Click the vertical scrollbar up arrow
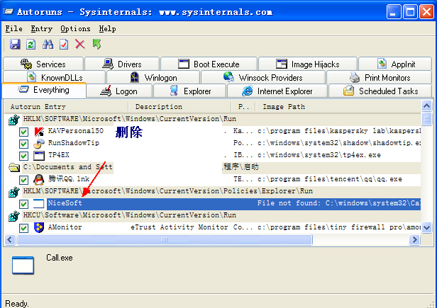Screen dimensions: 437x308 pos(427,105)
